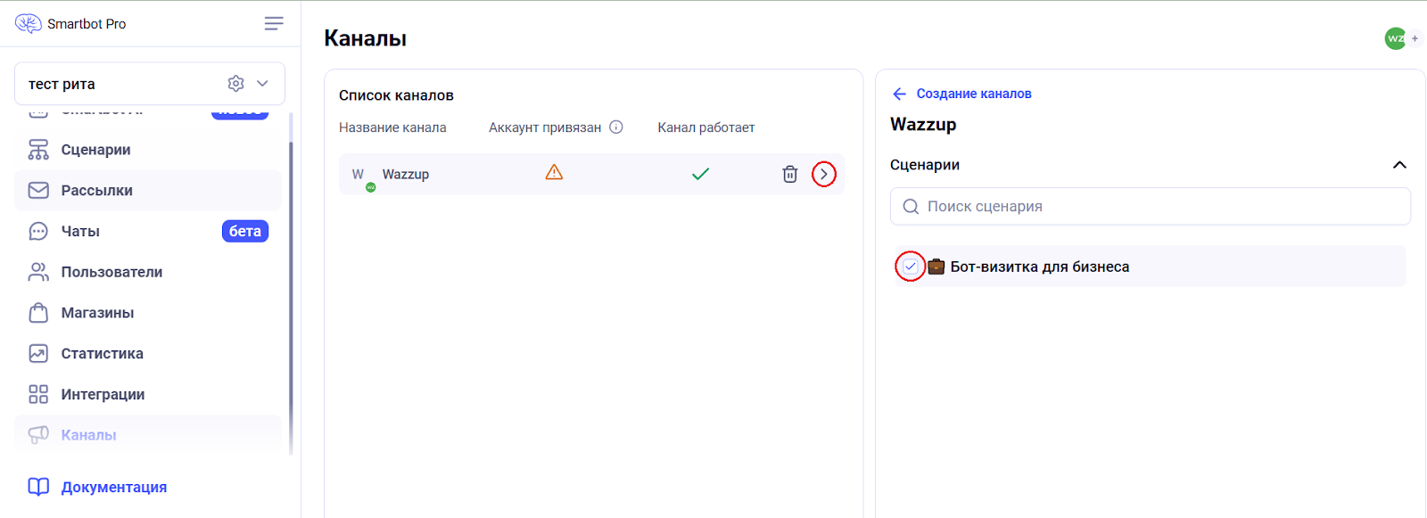The image size is (1427, 518).
Task: Click the sidebar vertical scrollbar
Action: pos(291,294)
